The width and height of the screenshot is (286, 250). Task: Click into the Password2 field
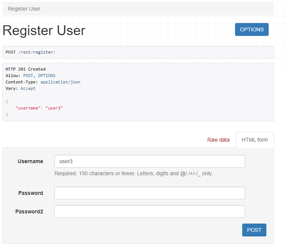149,211
